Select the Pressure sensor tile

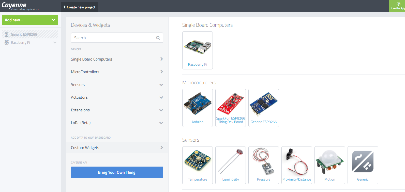263,165
